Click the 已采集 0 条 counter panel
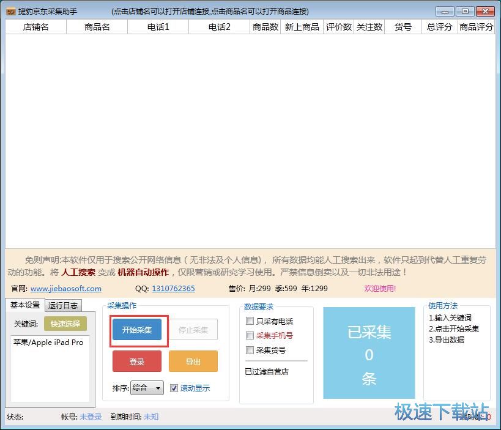This screenshot has width=501, height=430. pos(369,353)
